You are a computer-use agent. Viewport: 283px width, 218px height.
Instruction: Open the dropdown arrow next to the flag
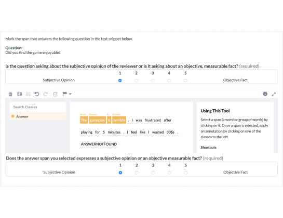(x=70, y=94)
